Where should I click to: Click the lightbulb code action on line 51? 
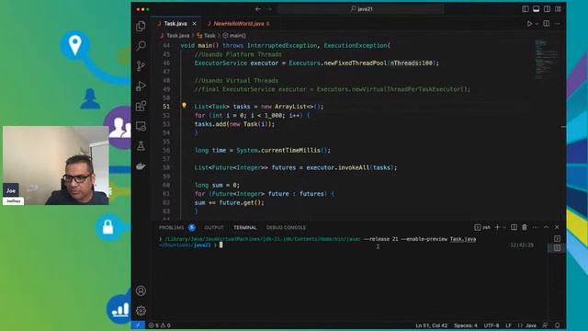[x=184, y=106]
